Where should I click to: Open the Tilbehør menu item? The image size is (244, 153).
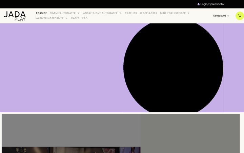pos(131,13)
